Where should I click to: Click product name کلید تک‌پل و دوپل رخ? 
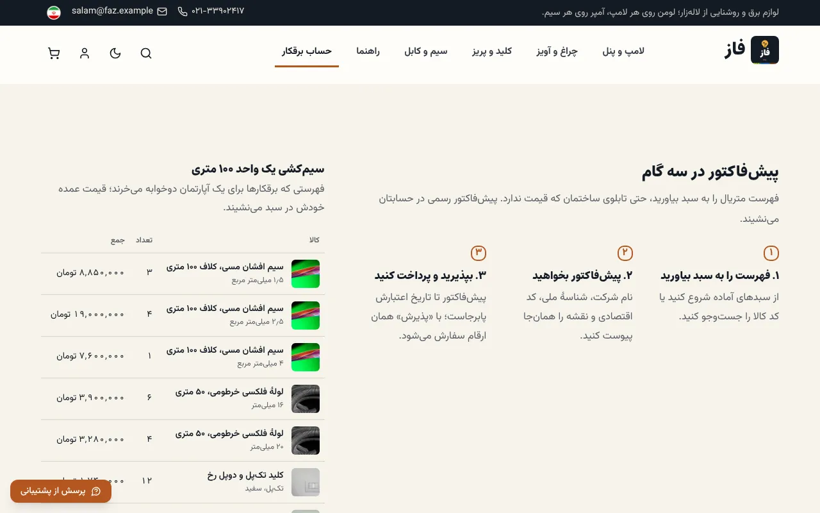pyautogui.click(x=245, y=475)
